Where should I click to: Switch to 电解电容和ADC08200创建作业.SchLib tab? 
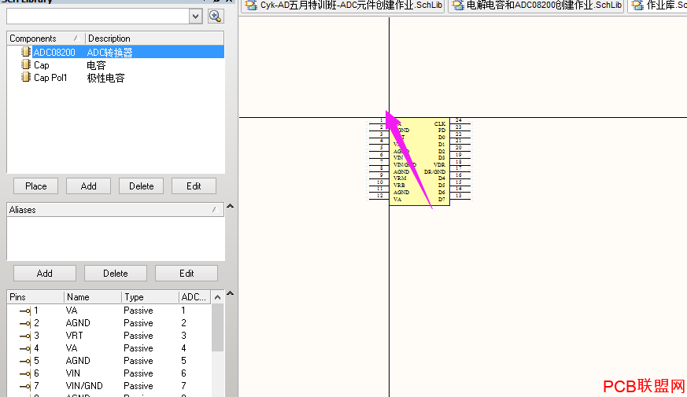pos(536,6)
